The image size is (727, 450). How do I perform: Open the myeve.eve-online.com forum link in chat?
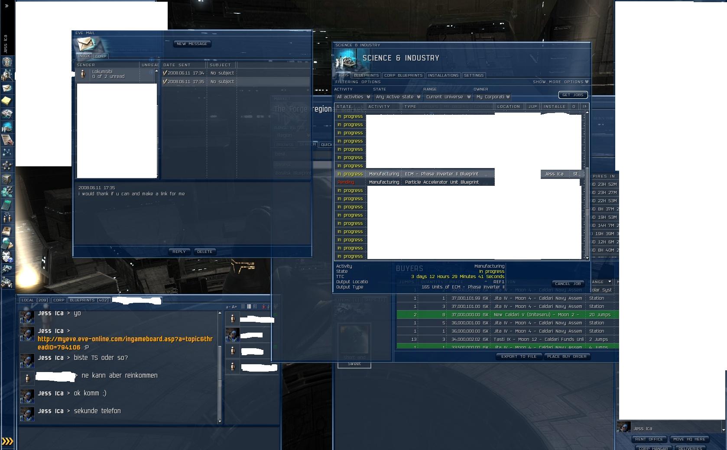pyautogui.click(x=125, y=343)
